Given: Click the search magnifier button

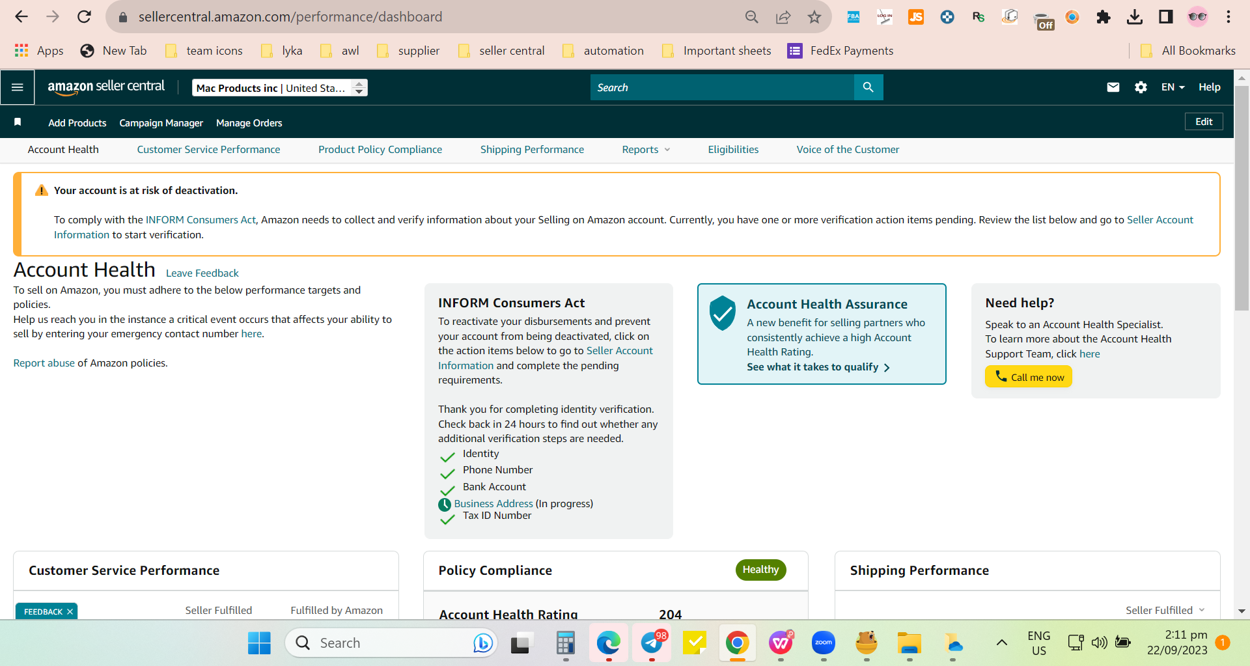Looking at the screenshot, I should [x=868, y=87].
